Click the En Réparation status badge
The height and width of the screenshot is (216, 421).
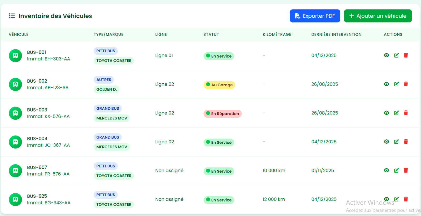click(222, 114)
